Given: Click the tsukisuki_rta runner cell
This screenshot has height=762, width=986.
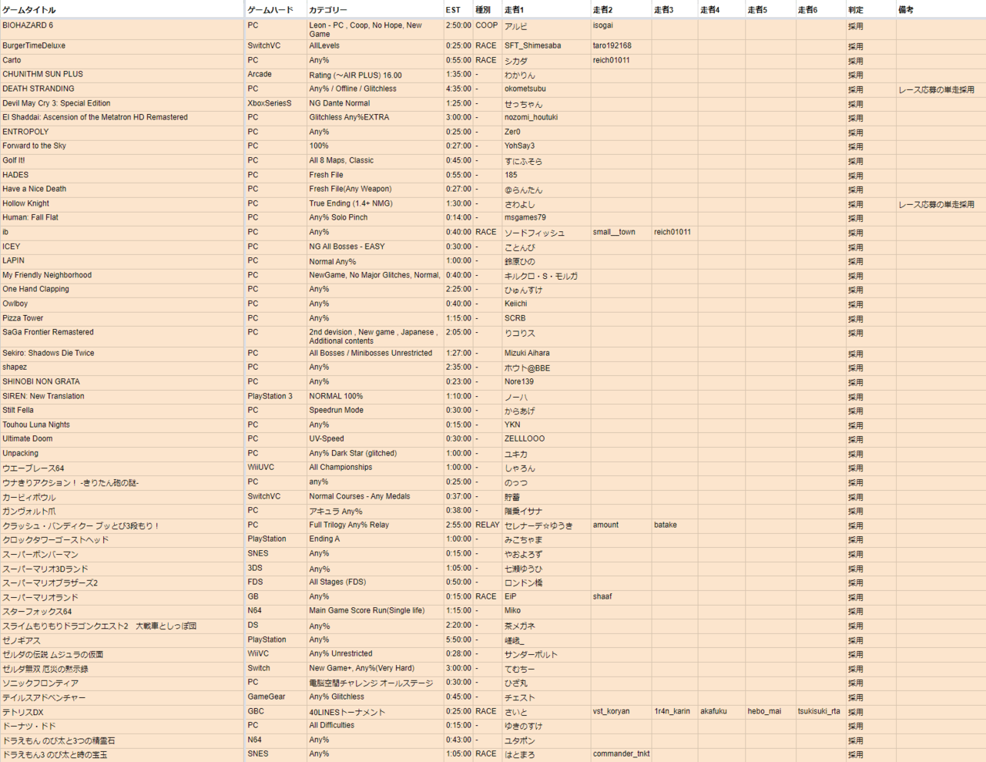Looking at the screenshot, I should pos(820,712).
